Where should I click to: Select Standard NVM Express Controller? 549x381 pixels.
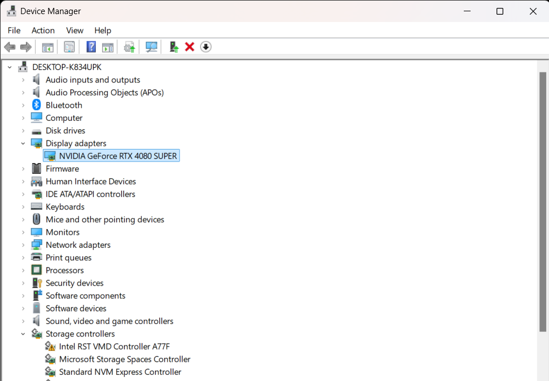pyautogui.click(x=120, y=372)
